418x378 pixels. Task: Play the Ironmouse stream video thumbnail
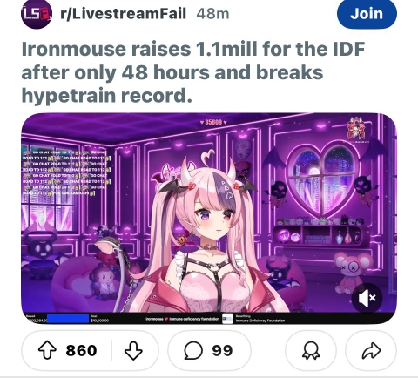[209, 219]
